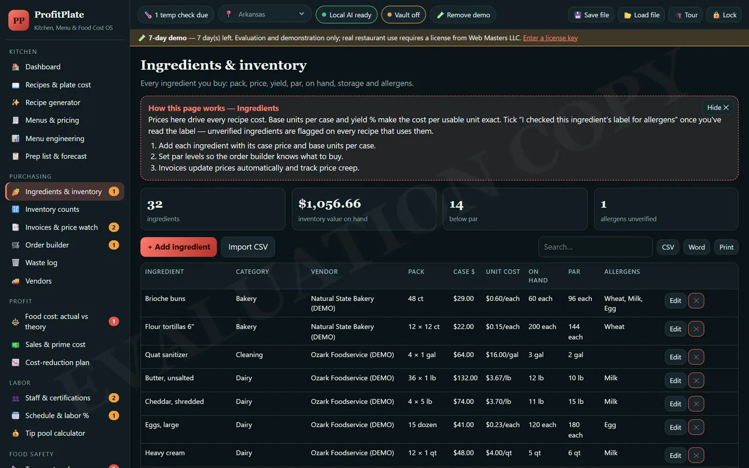
Task: Click Remove demo button
Action: pos(463,15)
